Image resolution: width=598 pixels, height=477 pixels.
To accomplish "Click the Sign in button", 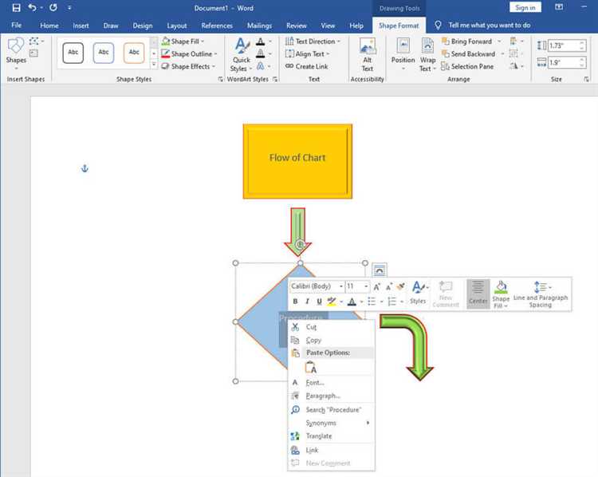I will click(x=525, y=8).
